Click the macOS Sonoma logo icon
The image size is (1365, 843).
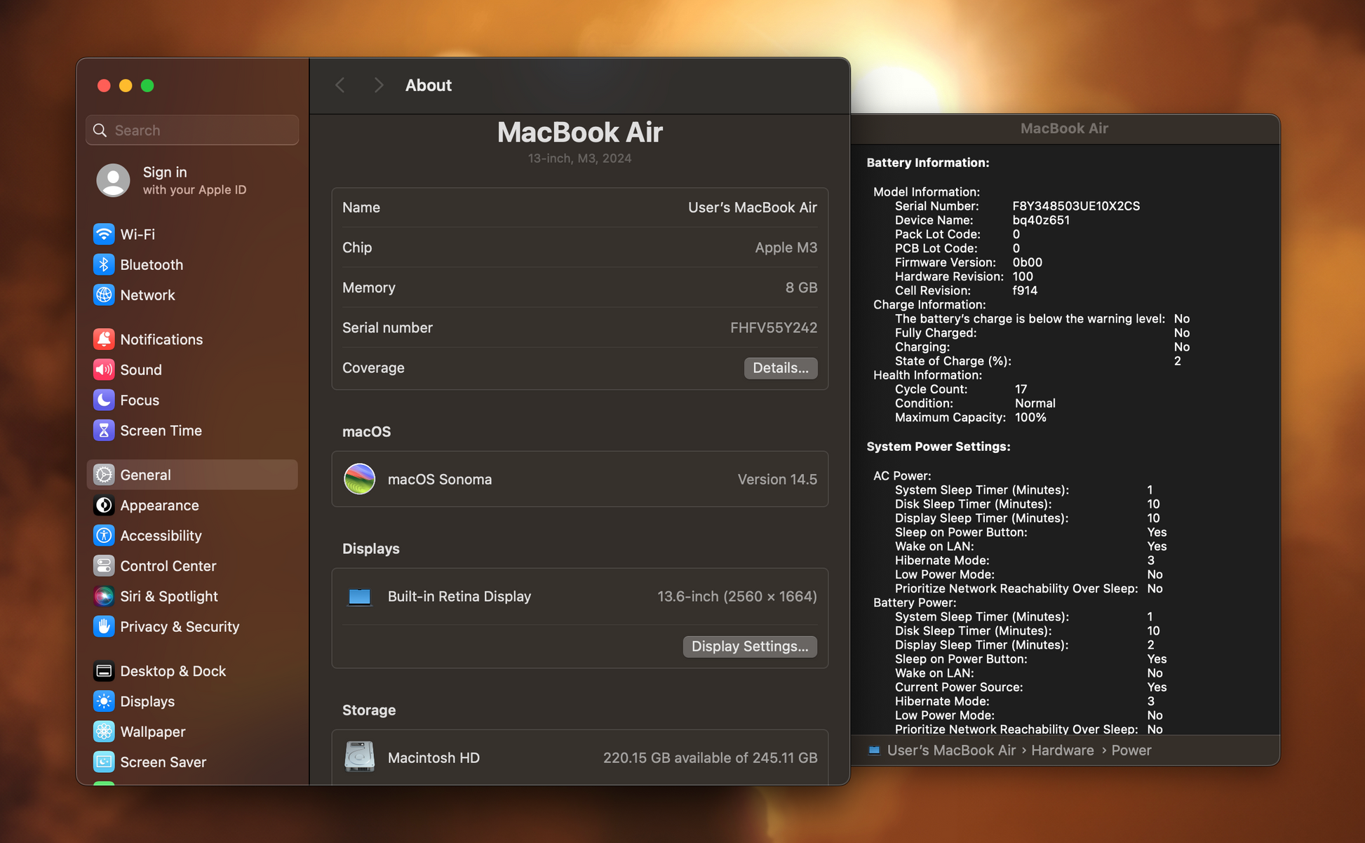[x=359, y=479]
